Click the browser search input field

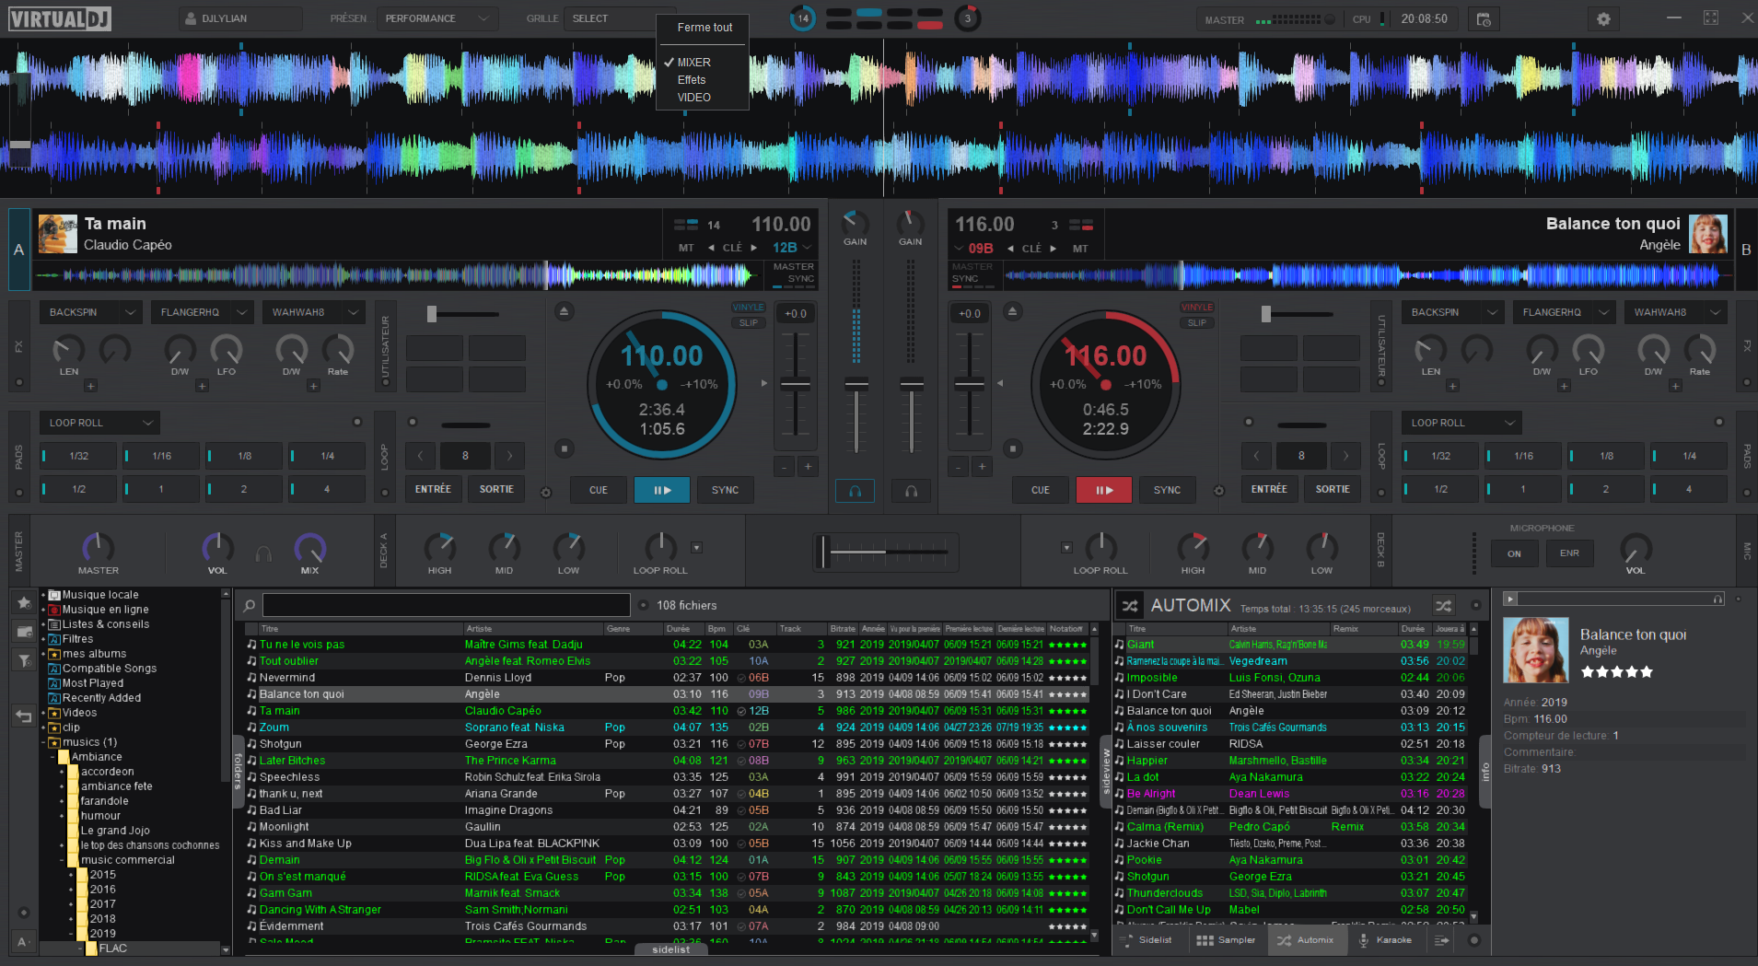[x=447, y=605]
